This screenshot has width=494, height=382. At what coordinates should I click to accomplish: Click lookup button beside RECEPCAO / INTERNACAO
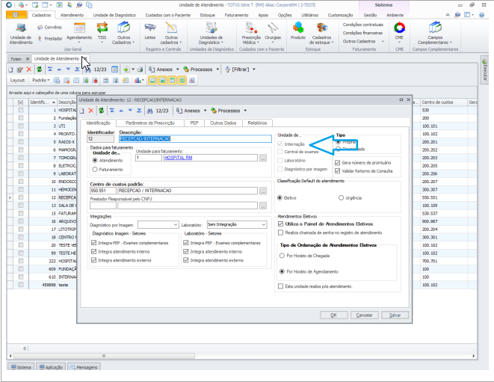click(263, 191)
